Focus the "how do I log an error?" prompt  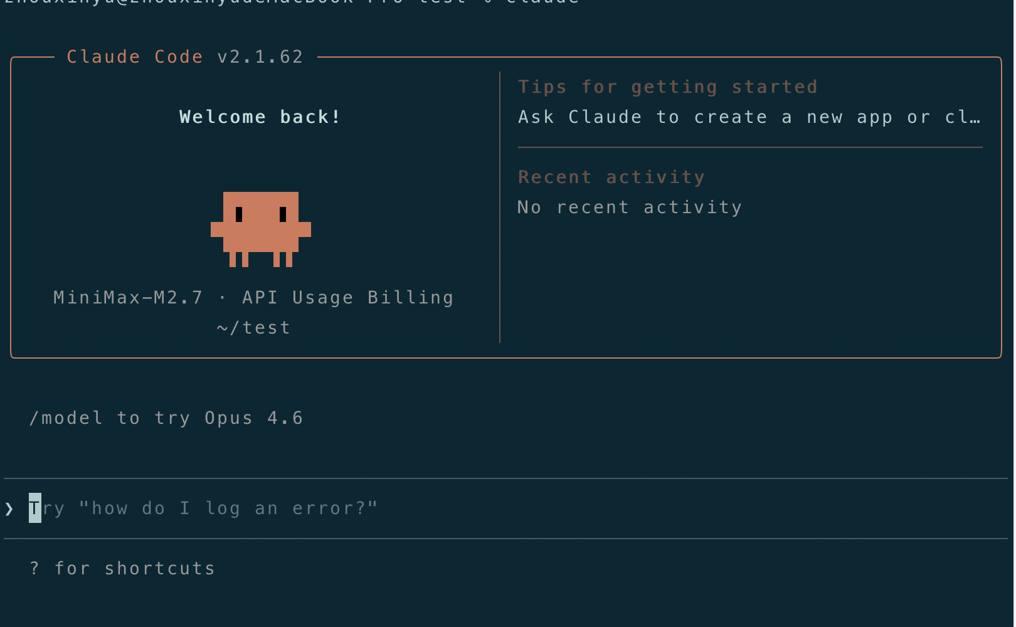pos(228,508)
